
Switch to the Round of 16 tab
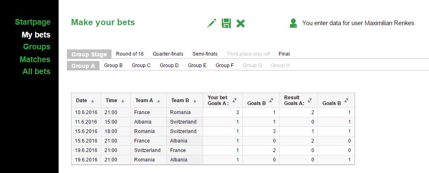pyautogui.click(x=130, y=54)
